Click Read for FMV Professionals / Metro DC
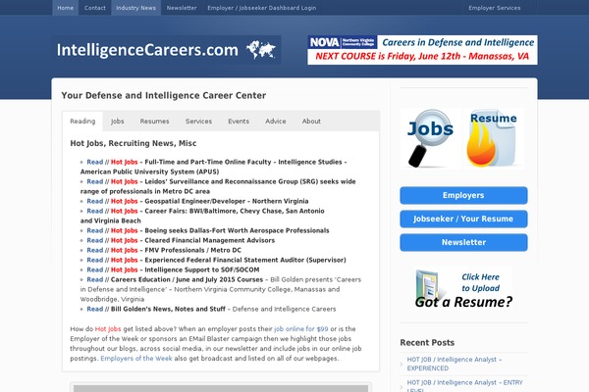 tap(94, 250)
